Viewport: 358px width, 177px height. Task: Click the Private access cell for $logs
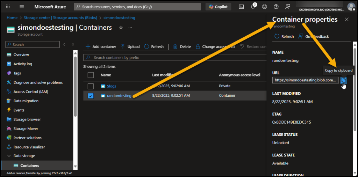tap(225, 86)
